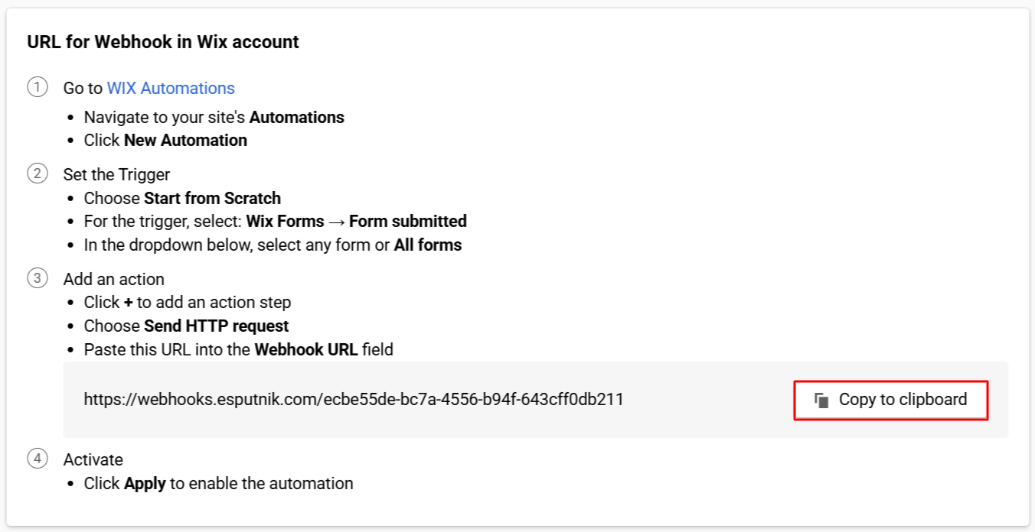1035x532 pixels.
Task: Click the bold Send HTTP request text
Action: click(x=217, y=326)
